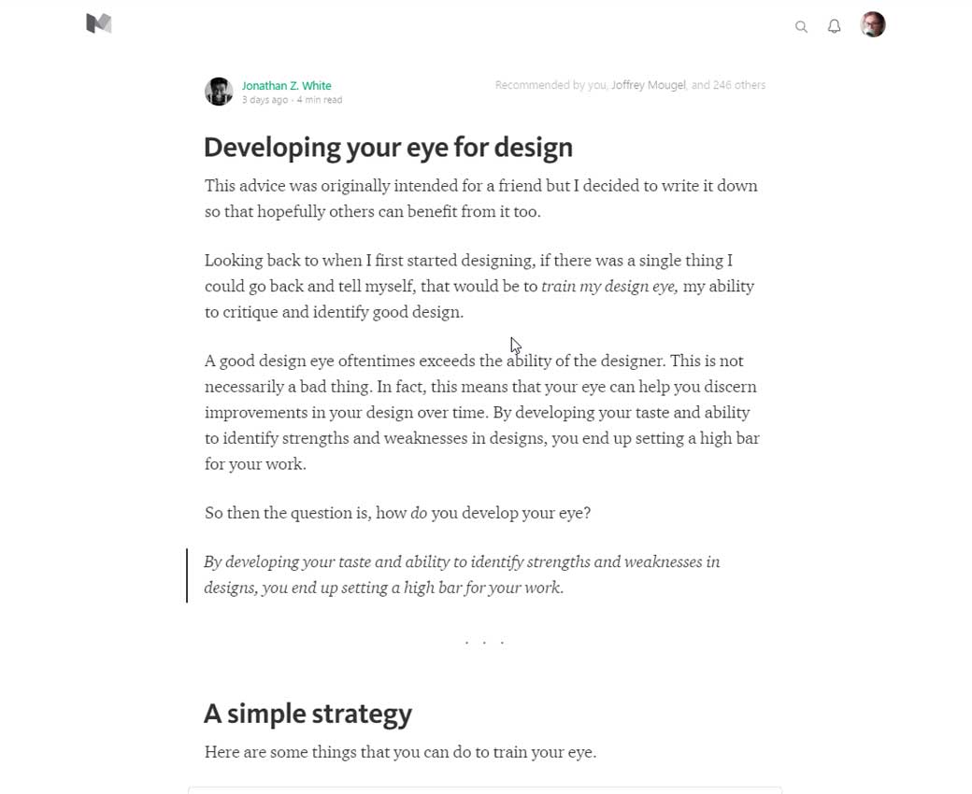Screen dimensions: 972x794
Task: Click Jonathan Z. White's author avatar
Action: (219, 92)
